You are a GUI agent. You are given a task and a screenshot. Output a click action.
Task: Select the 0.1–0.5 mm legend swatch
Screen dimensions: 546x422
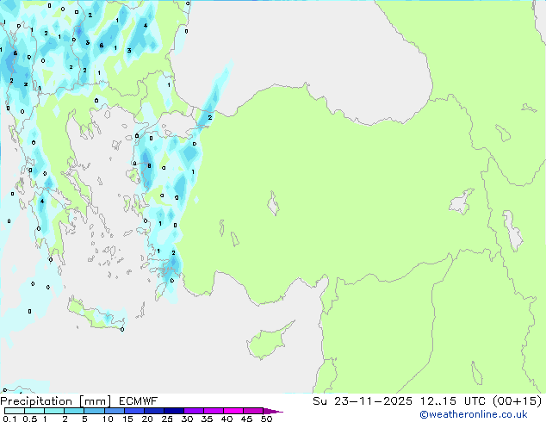coord(15,411)
